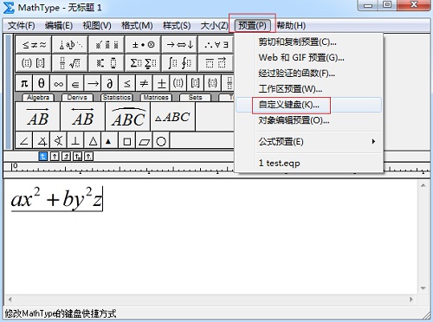Choose Web 和 GIF 预置(G)... menu item
The image size is (433, 322).
[x=309, y=58]
